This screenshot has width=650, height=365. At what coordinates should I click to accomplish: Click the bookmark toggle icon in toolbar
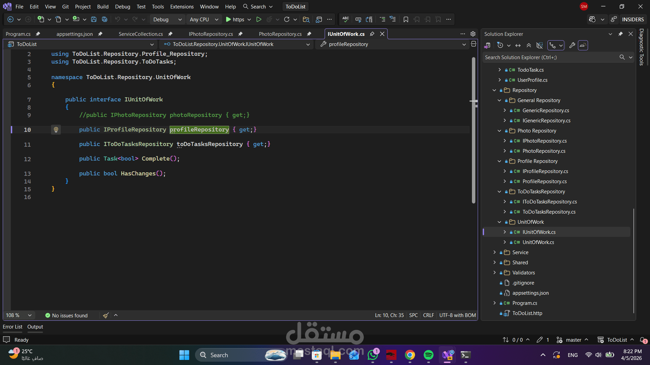tap(406, 20)
